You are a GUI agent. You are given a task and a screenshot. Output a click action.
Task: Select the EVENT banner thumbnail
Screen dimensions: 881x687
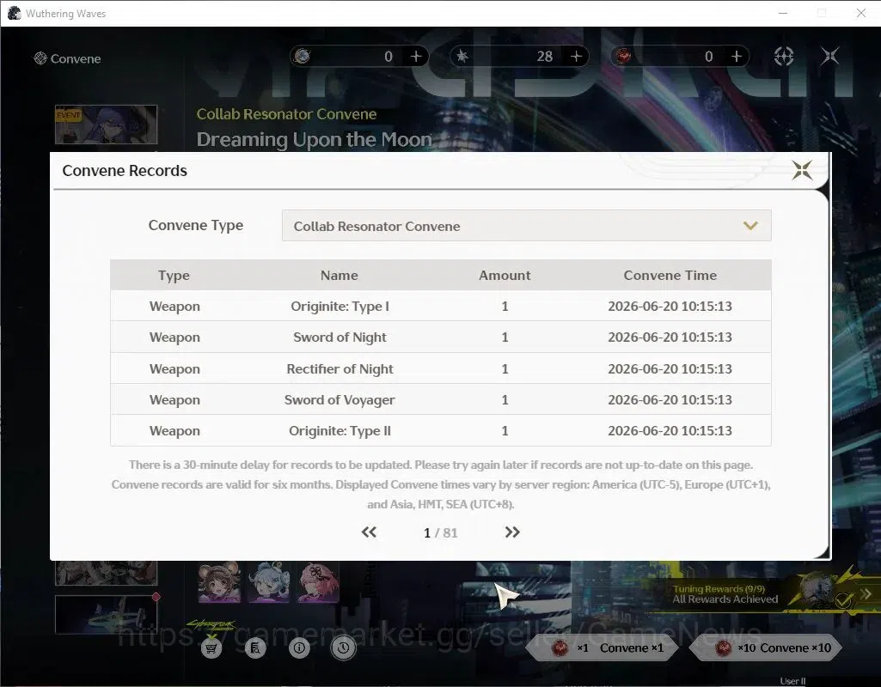(x=107, y=125)
